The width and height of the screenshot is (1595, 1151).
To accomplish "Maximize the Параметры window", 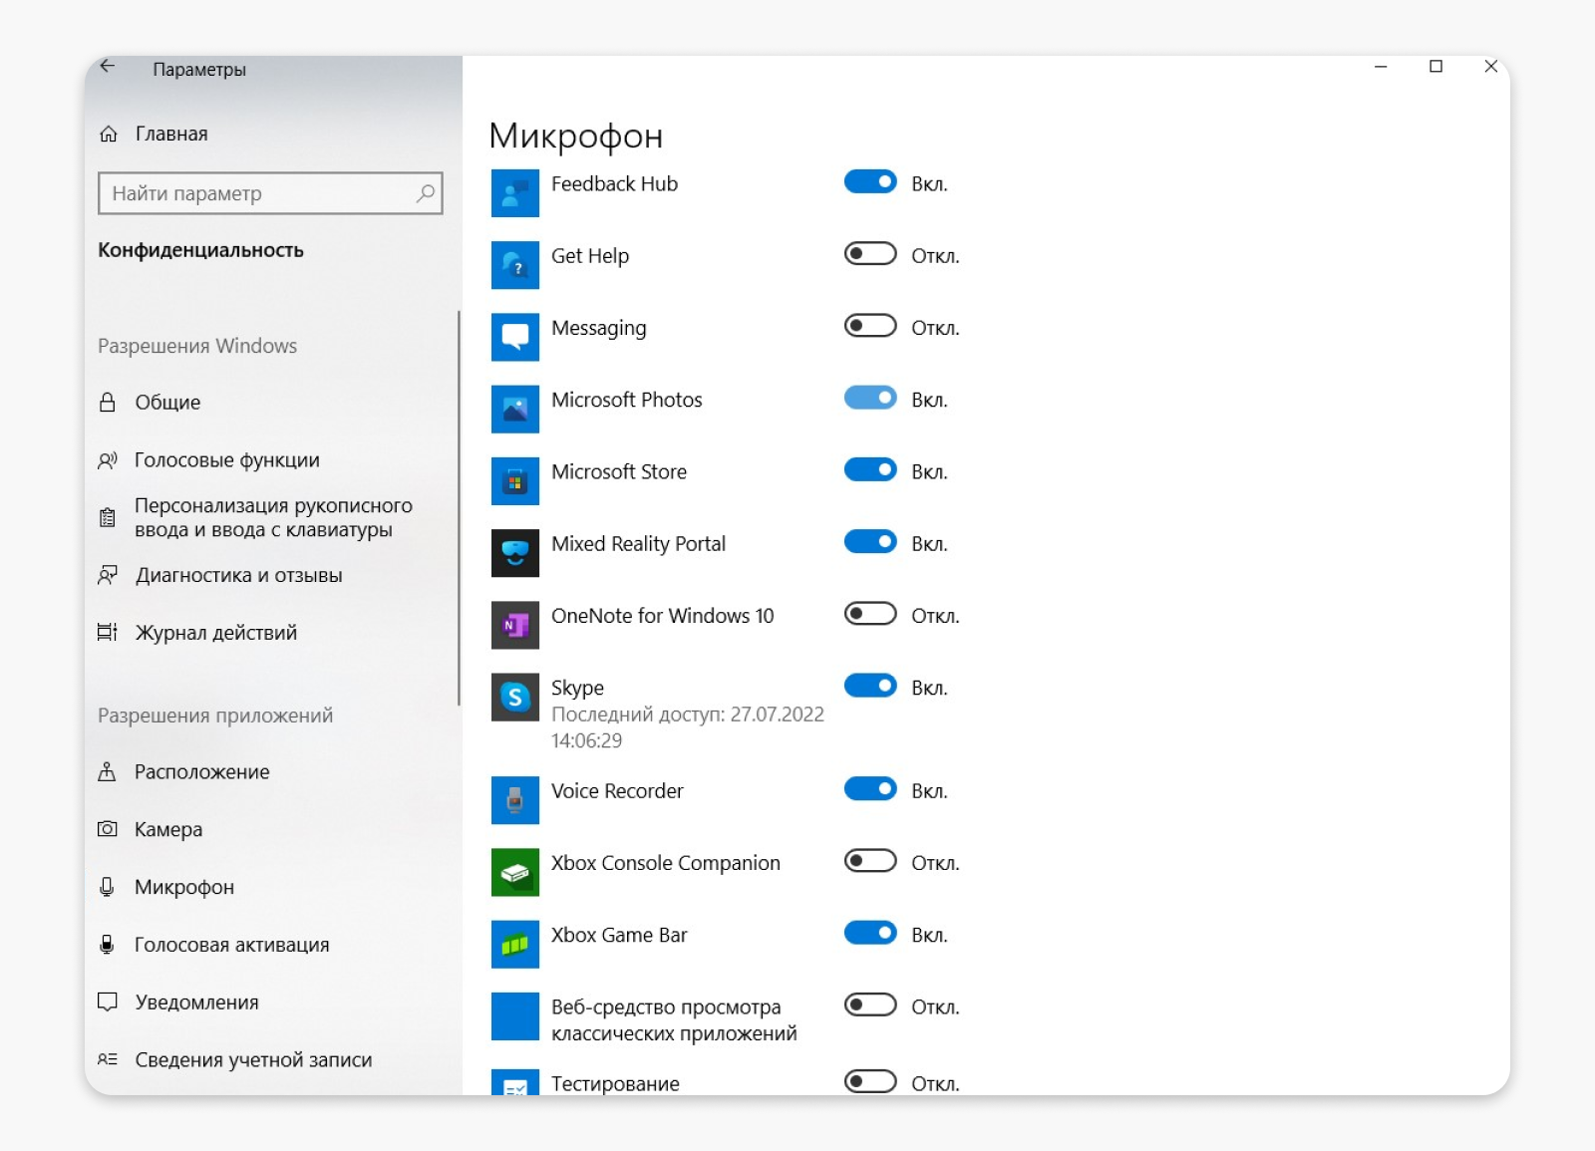I will pyautogui.click(x=1435, y=67).
